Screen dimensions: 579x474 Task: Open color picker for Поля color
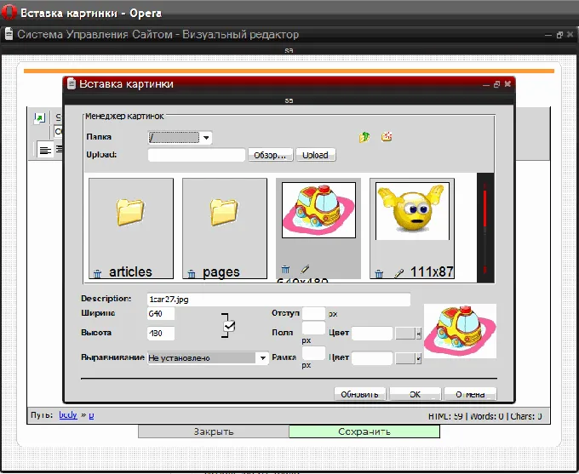click(418, 334)
